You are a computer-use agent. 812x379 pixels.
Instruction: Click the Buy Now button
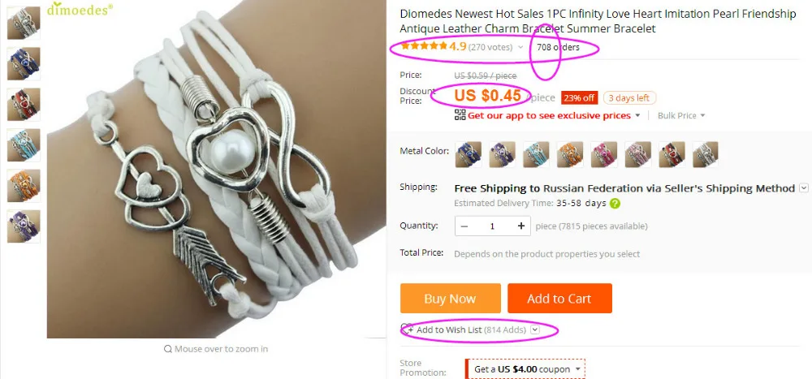[451, 298]
